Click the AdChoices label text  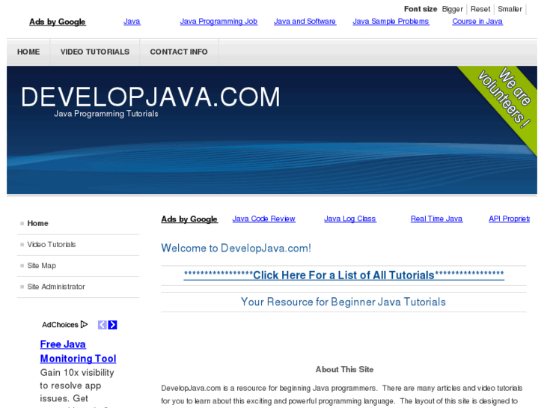point(60,325)
